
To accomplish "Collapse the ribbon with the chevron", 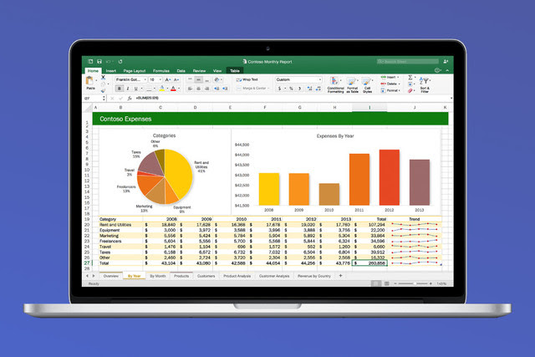I will click(447, 70).
